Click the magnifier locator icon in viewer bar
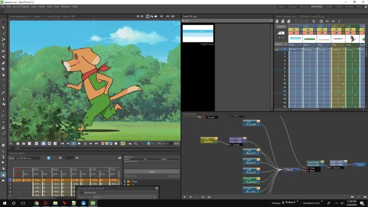This screenshot has width=368, height=207. point(136,143)
